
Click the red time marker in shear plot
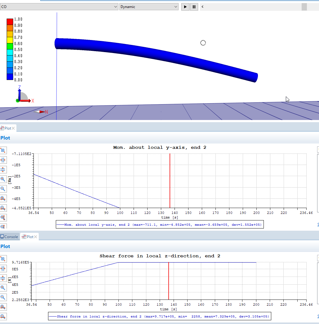point(168,281)
